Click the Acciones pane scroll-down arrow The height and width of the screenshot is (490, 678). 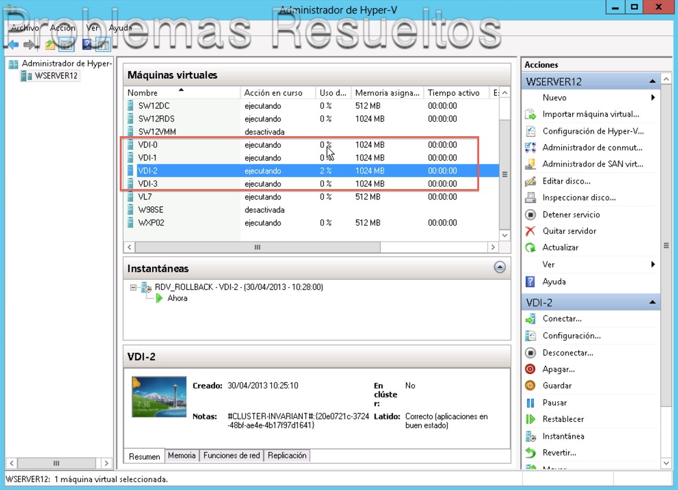666,463
